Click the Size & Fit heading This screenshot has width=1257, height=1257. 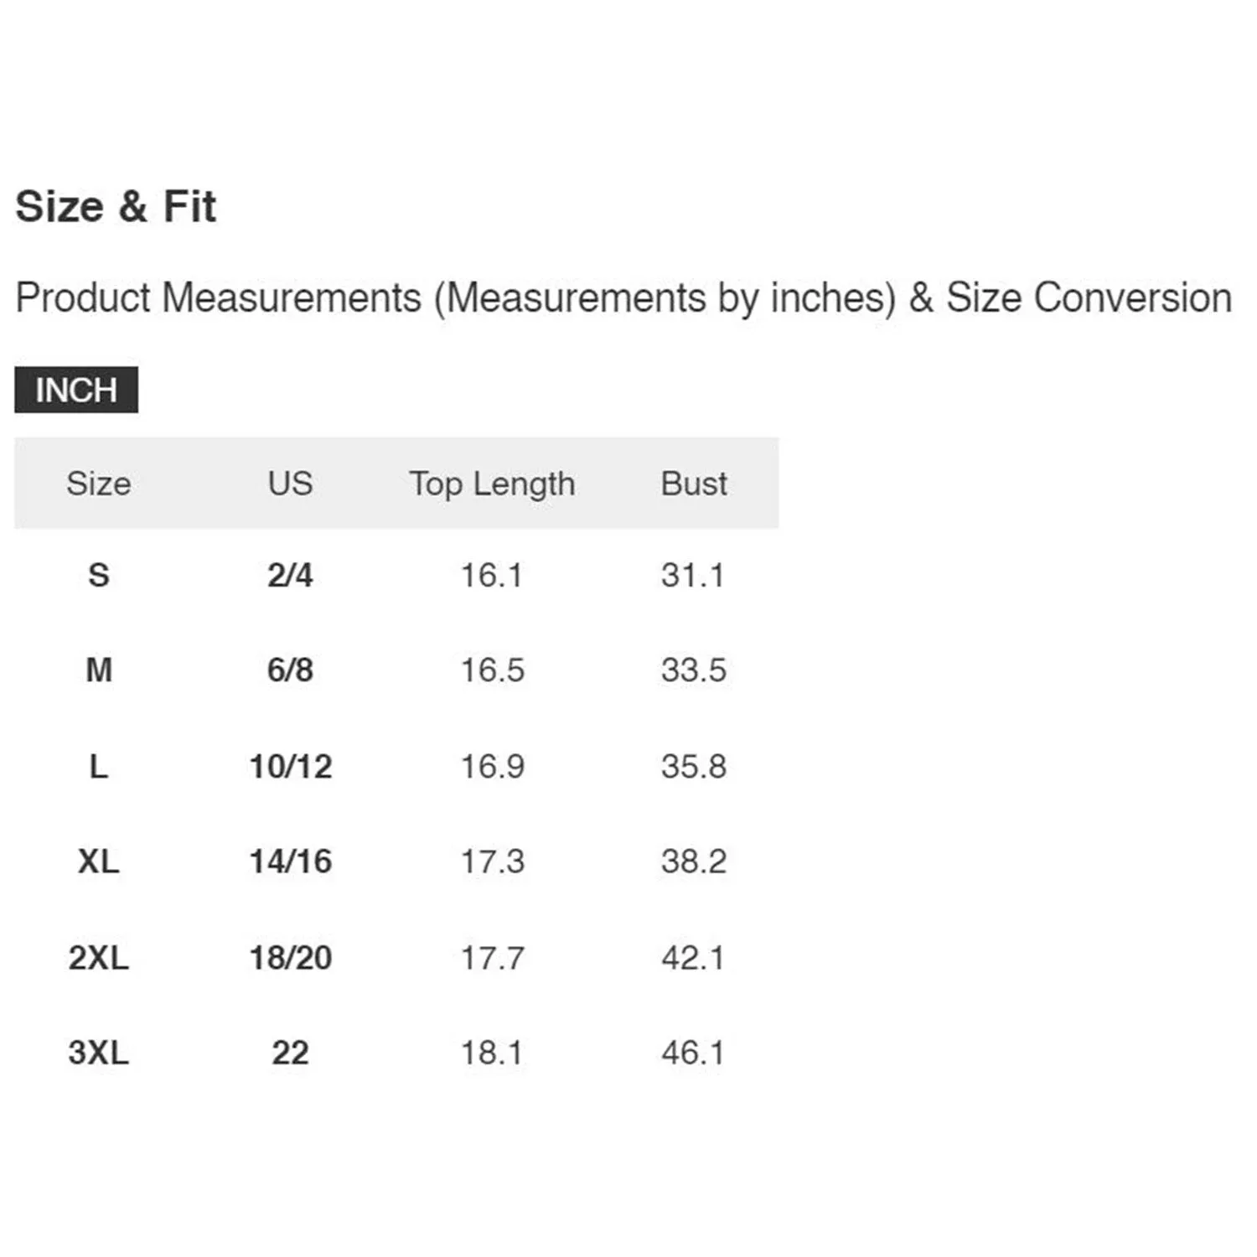(116, 206)
